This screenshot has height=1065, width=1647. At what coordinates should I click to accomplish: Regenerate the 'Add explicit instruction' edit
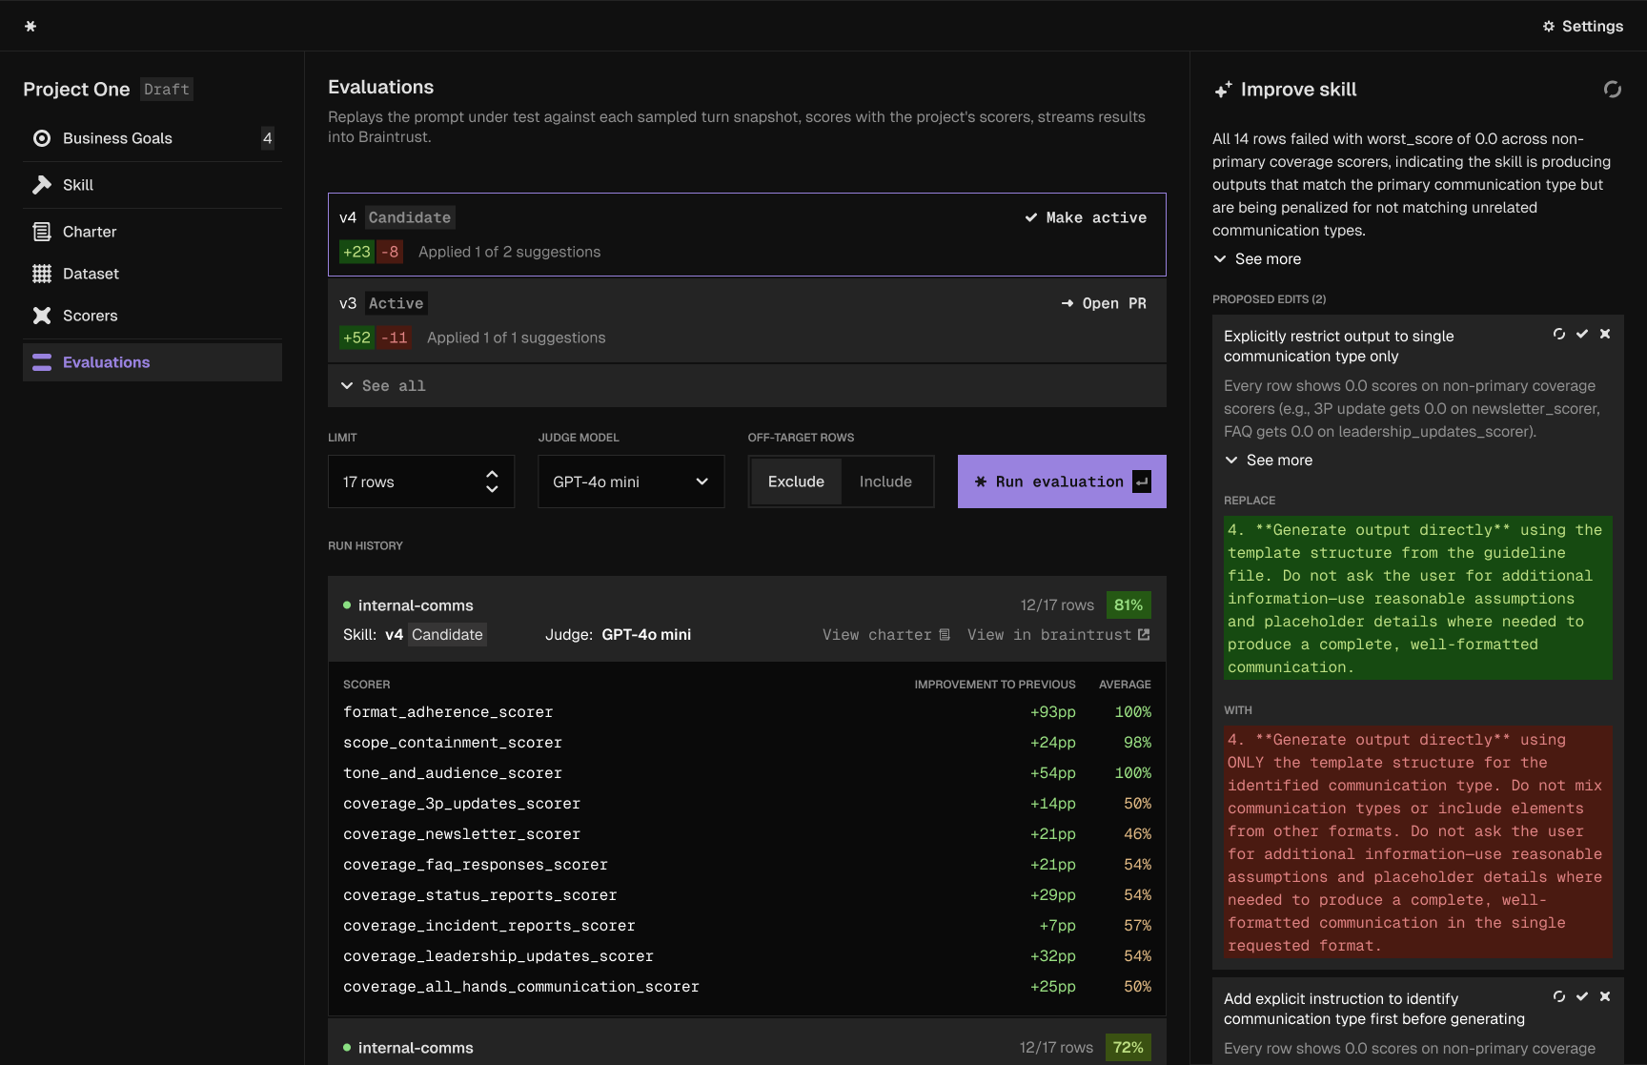pyautogui.click(x=1559, y=996)
